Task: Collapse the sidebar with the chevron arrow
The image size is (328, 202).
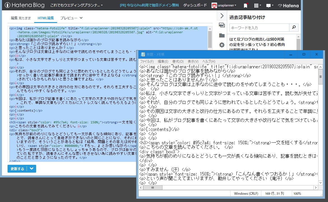Action: click(x=221, y=16)
